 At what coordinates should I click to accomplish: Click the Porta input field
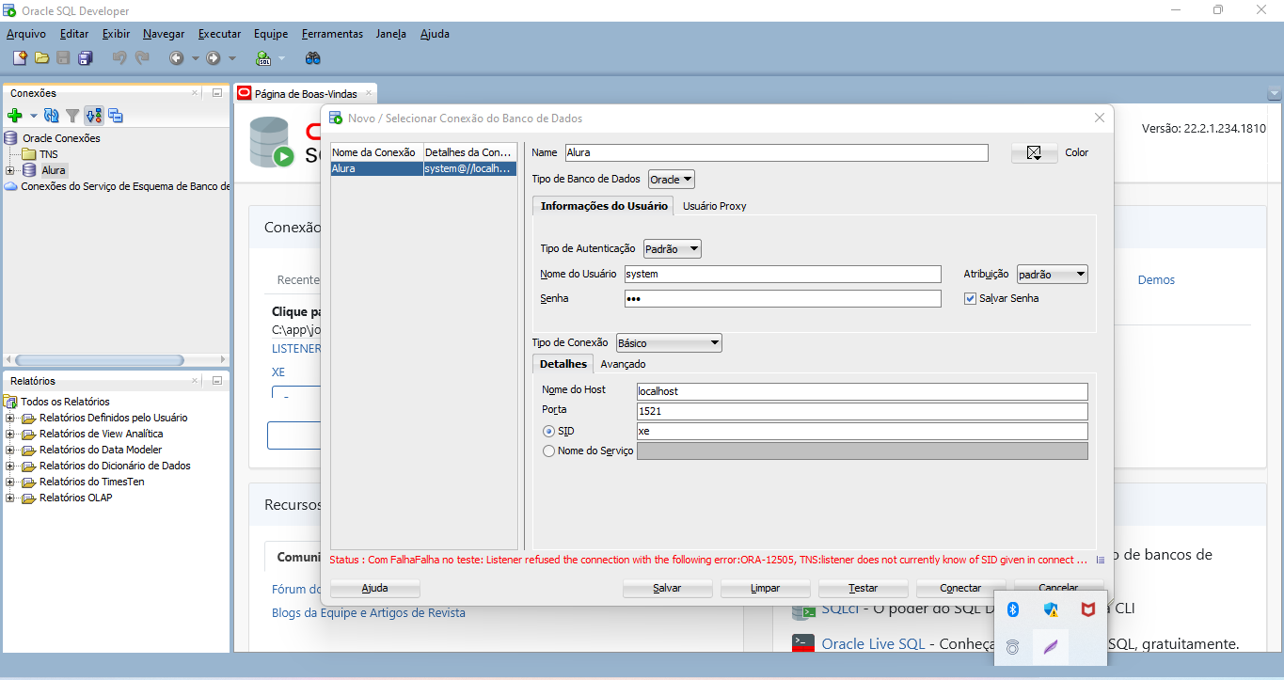pos(862,412)
